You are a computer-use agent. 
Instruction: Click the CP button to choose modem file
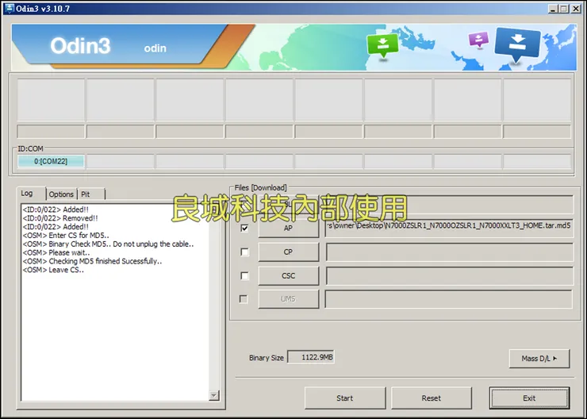(288, 252)
